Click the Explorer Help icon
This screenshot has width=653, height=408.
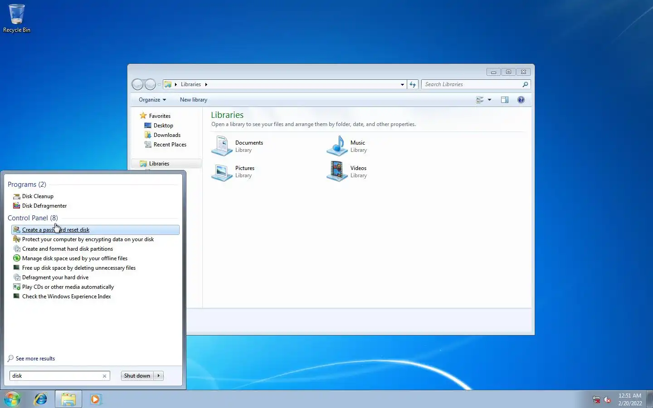(x=521, y=100)
